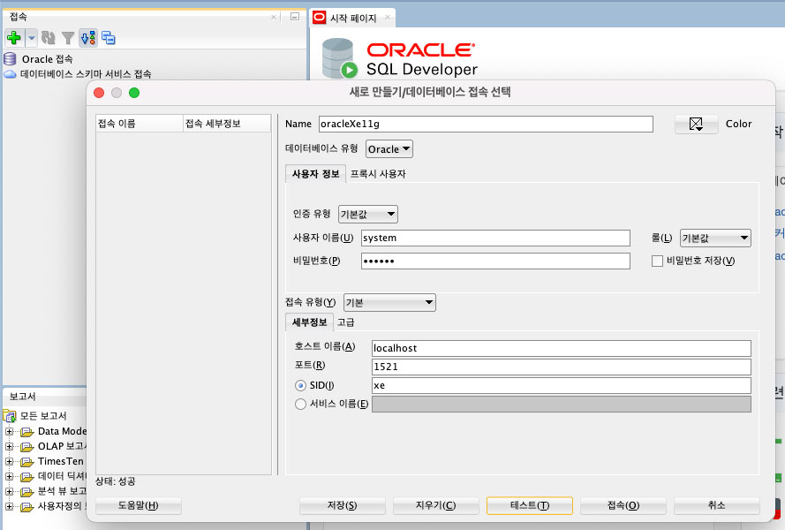Click the 모든 보고서 reports icon
The height and width of the screenshot is (530, 785).
pyautogui.click(x=10, y=416)
